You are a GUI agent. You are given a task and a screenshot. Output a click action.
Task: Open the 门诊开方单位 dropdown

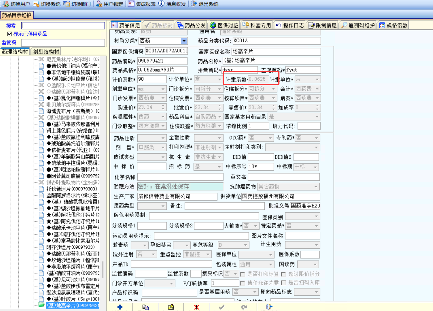[x=171, y=283]
